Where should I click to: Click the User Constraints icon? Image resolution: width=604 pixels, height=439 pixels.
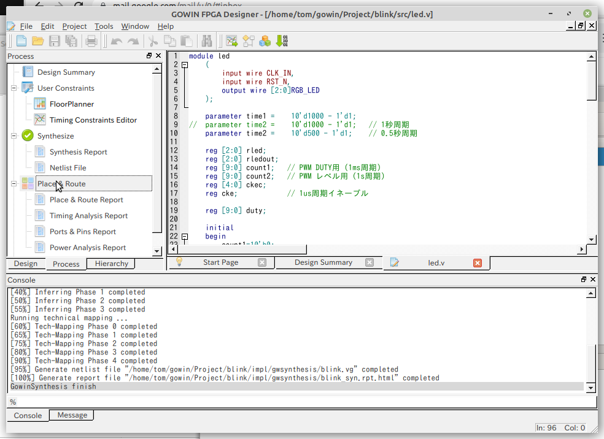coord(28,88)
